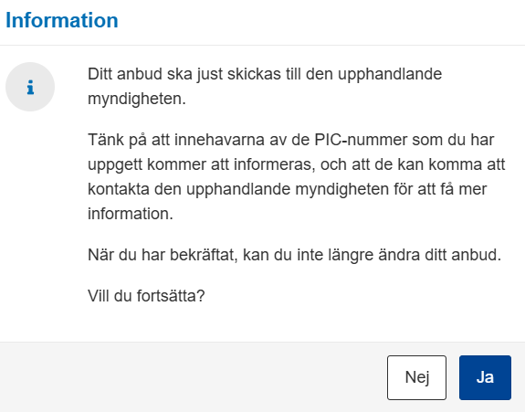Screen dimensions: 525x412
Task: Cancel by clicking the Nej button
Action: (417, 377)
